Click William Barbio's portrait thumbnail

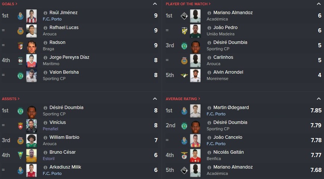coord(31,140)
